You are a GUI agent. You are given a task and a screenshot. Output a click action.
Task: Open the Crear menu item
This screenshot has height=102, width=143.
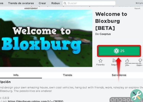pos(42,3)
